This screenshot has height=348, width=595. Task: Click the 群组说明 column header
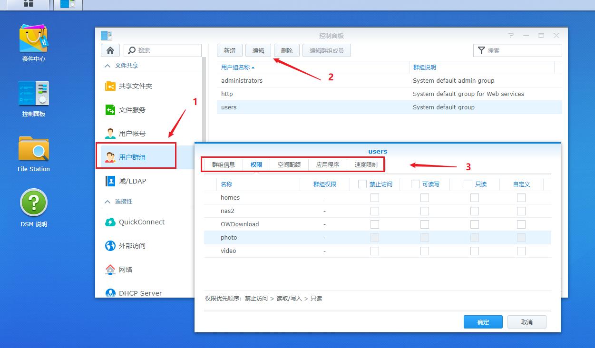[x=482, y=68]
